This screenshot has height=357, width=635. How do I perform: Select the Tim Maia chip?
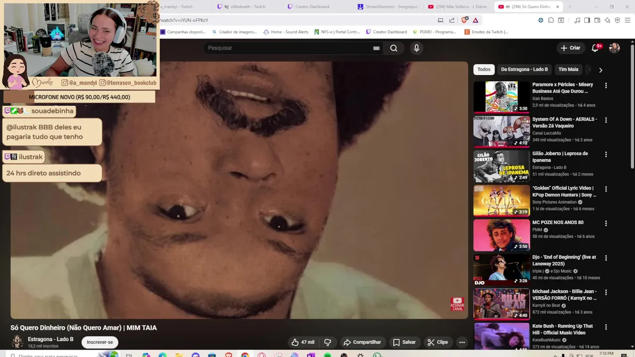(568, 69)
